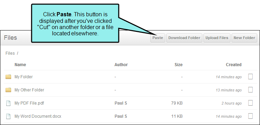Image resolution: width=260 pixels, height=125 pixels.
Task: Go to the Files breadcrumb root
Action: click(x=10, y=53)
